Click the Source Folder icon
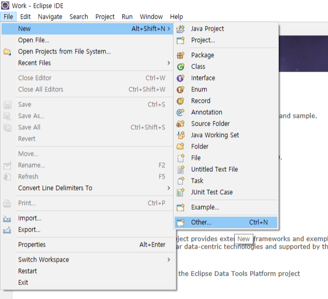Screen dimensions: 328x299 coord(180,124)
